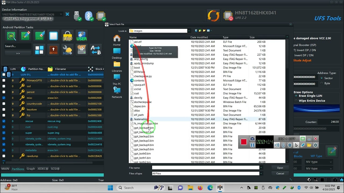Open This PC in the file dialog sidebar
The image size is (344, 193).
pyautogui.click(x=117, y=80)
